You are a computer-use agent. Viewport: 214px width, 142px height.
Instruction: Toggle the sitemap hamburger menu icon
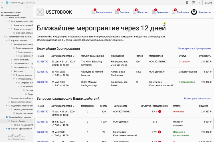click(x=7, y=3)
